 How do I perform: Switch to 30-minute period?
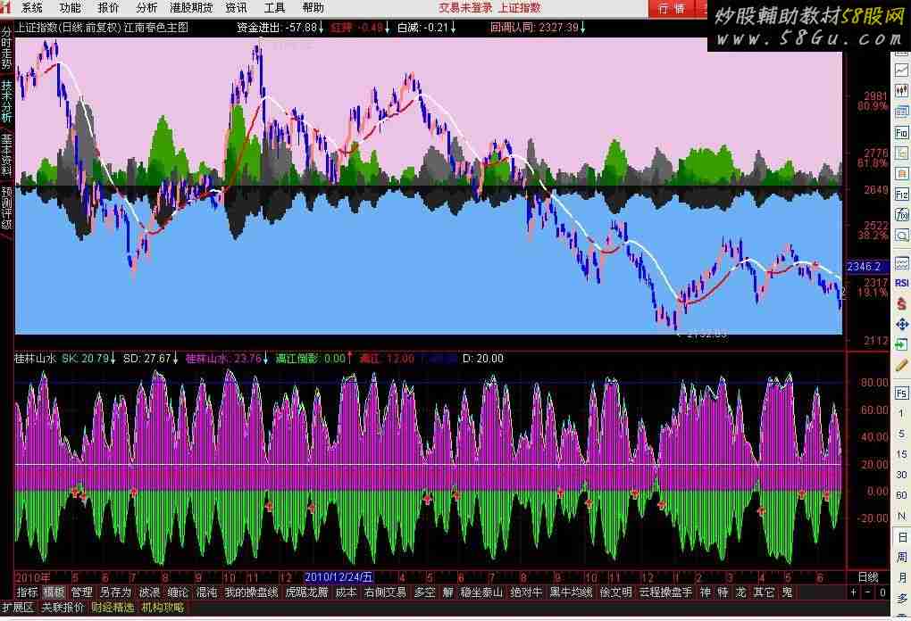click(x=901, y=474)
